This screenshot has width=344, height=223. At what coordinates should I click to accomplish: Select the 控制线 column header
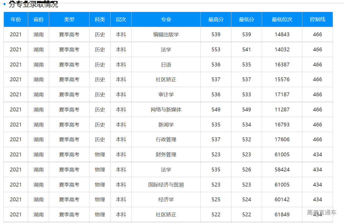click(x=317, y=19)
